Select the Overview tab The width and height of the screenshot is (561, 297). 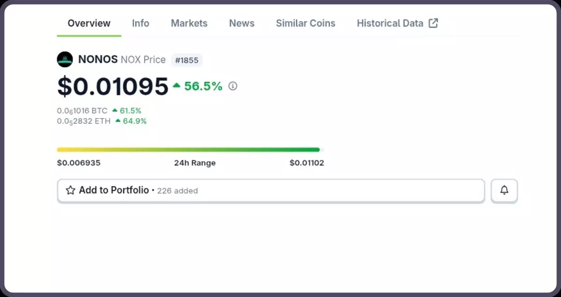coord(89,23)
